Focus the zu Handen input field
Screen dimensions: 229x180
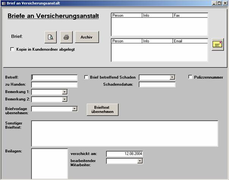54,85
